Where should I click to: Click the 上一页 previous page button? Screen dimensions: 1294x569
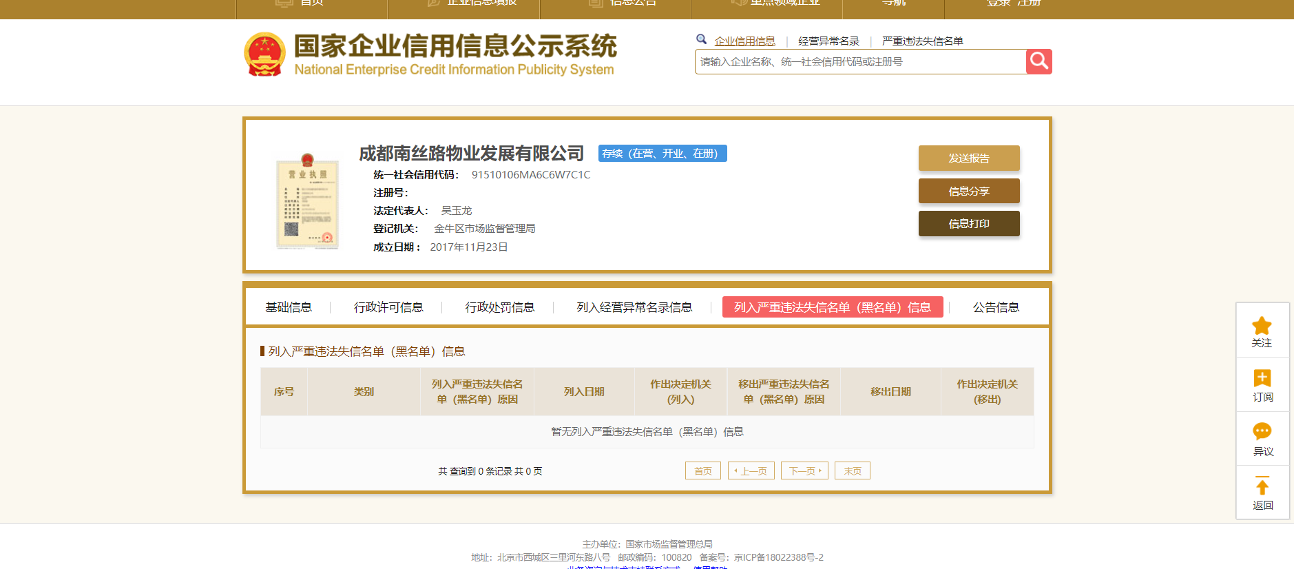click(x=751, y=470)
